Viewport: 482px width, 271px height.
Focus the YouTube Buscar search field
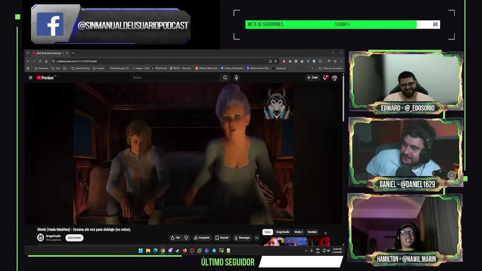tap(175, 78)
